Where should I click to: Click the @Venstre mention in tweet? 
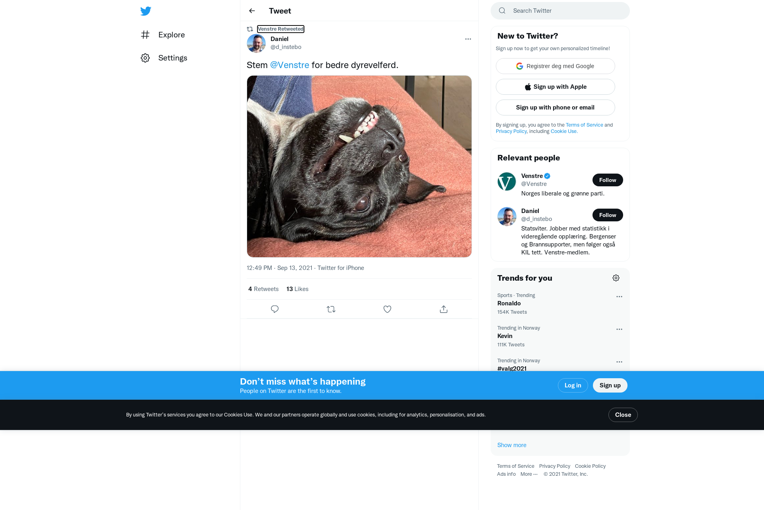tap(290, 65)
